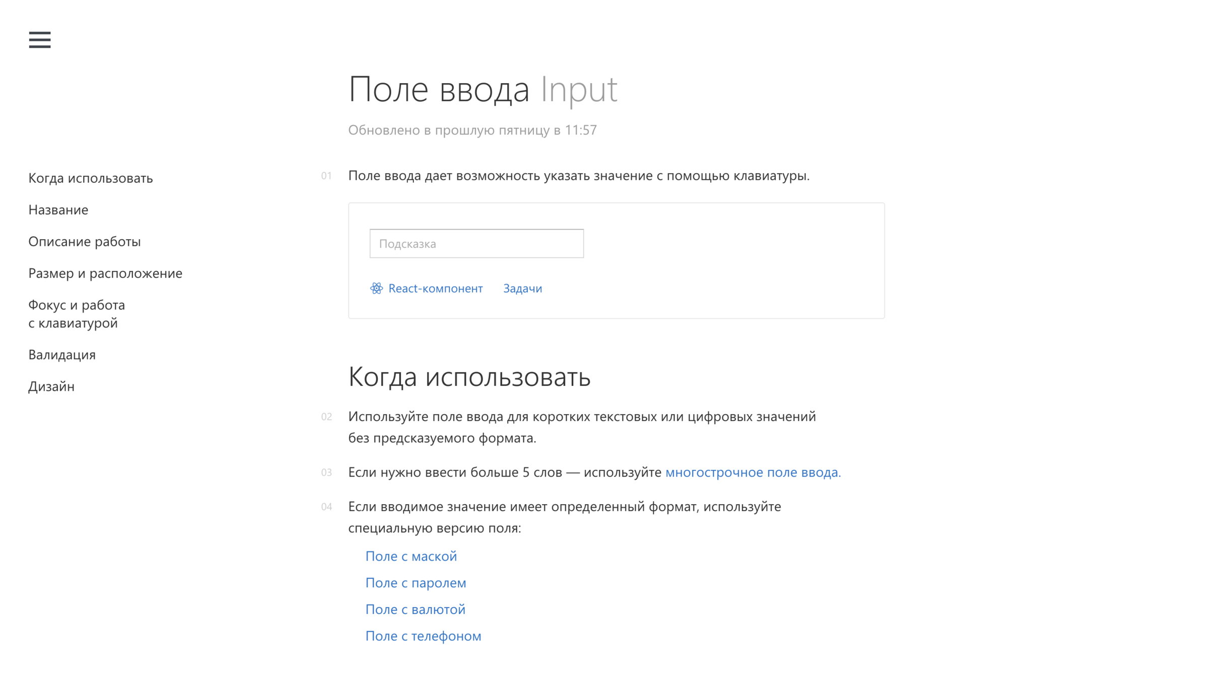This screenshot has height=680, width=1229.
Task: Open Описание работы sidebar section
Action: (84, 241)
